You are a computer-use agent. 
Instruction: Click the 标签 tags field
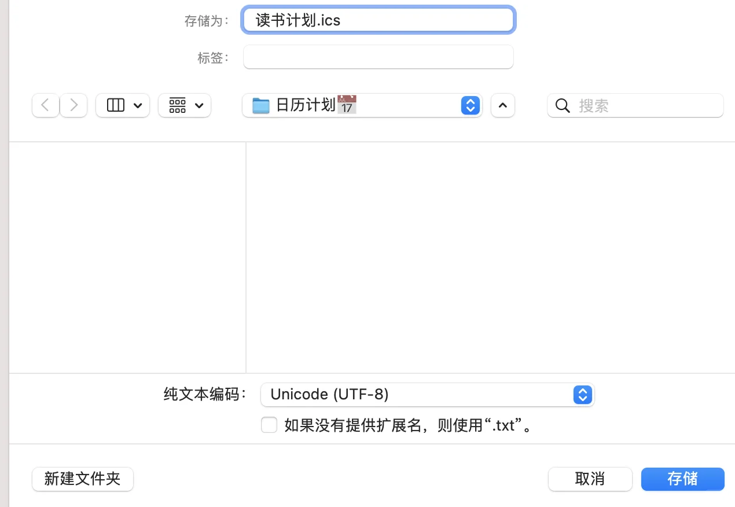[x=378, y=57]
